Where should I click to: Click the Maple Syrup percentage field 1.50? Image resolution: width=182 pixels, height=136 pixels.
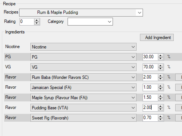(150, 97)
